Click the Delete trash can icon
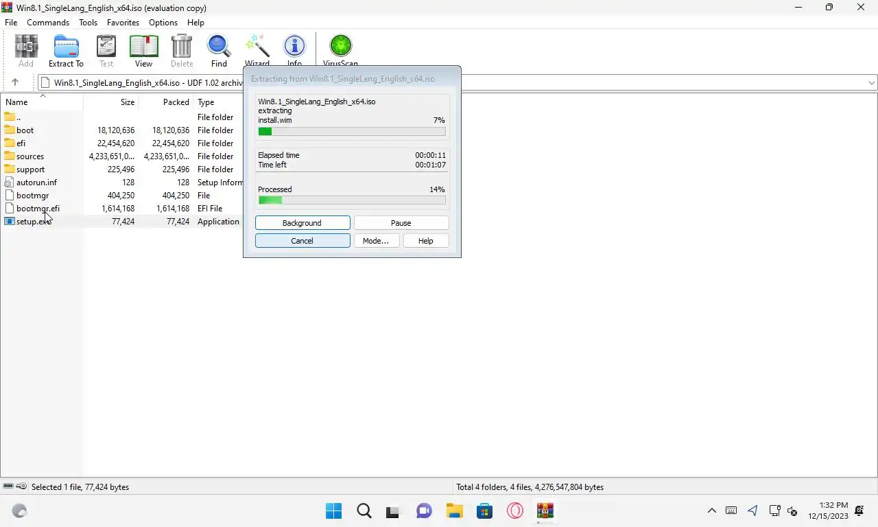Image resolution: width=878 pixels, height=527 pixels. pos(182,51)
